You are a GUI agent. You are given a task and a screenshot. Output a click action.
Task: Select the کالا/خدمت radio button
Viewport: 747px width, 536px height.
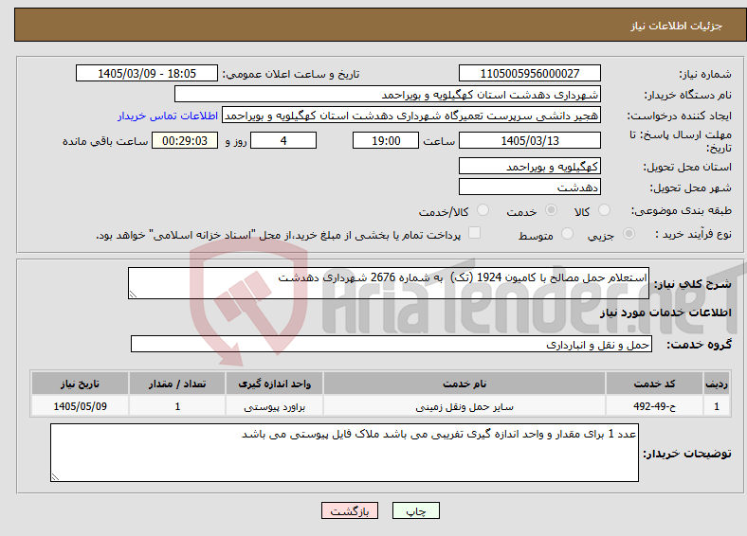point(483,210)
